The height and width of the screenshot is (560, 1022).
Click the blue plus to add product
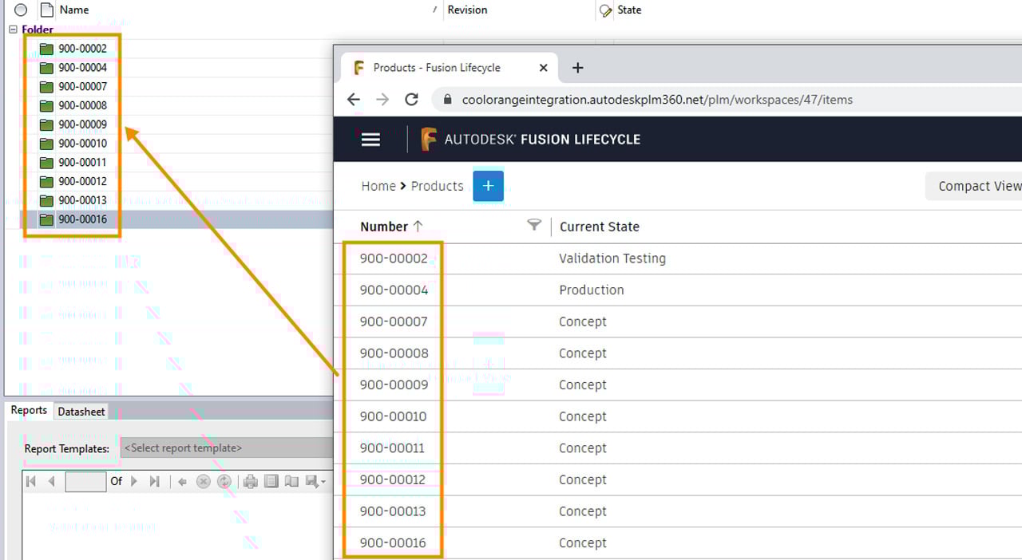[488, 186]
